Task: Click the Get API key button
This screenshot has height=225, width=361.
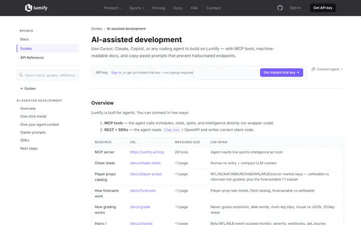Action: [x=323, y=8]
